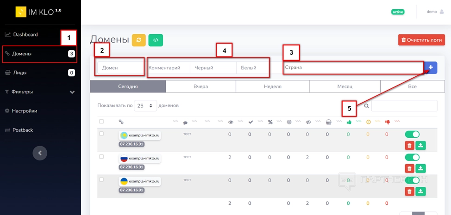451x215 pixels.
Task: Delete the Russia example-imklo.ru domain row
Action: pos(409,168)
